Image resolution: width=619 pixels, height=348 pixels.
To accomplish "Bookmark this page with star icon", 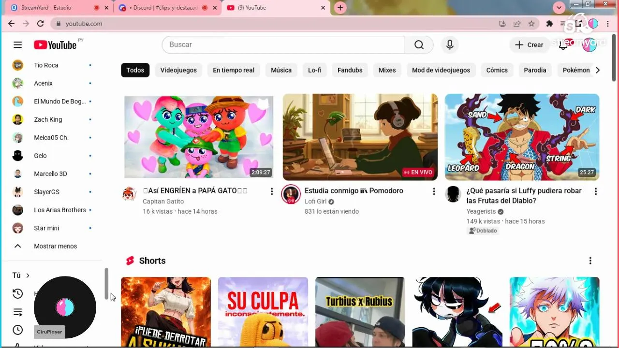I will coord(531,24).
